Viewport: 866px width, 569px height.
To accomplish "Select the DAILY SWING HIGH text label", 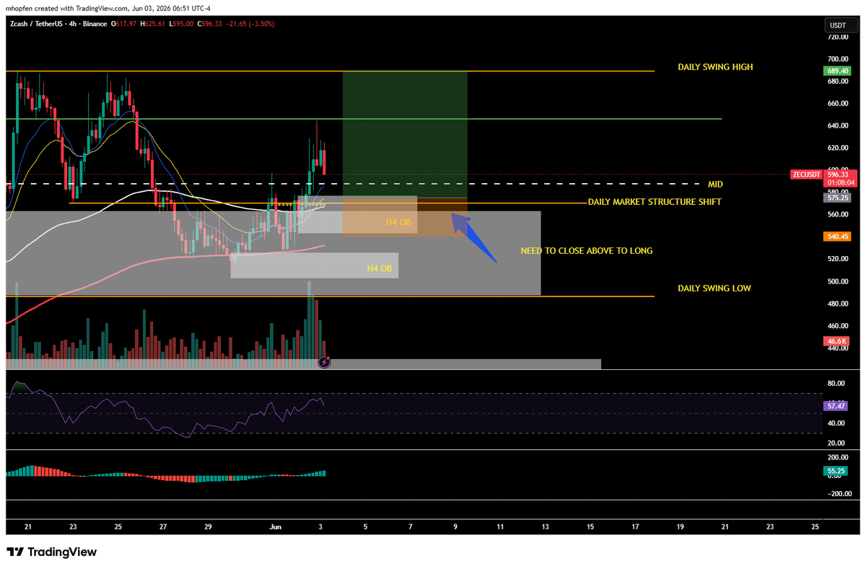I will pos(715,67).
